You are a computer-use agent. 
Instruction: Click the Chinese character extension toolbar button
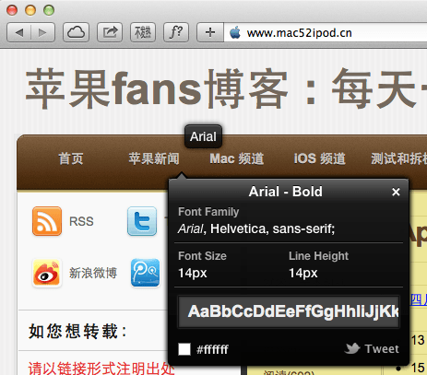coord(143,32)
